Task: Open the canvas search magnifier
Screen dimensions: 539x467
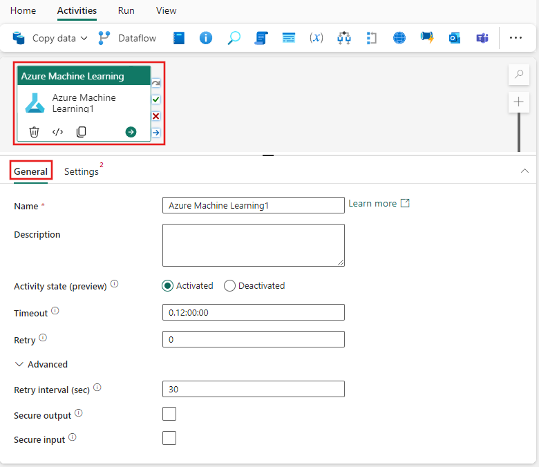Action: point(519,74)
